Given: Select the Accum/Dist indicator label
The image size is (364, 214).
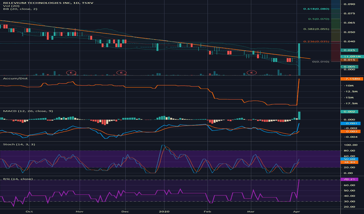Looking at the screenshot, I should [x=15, y=79].
